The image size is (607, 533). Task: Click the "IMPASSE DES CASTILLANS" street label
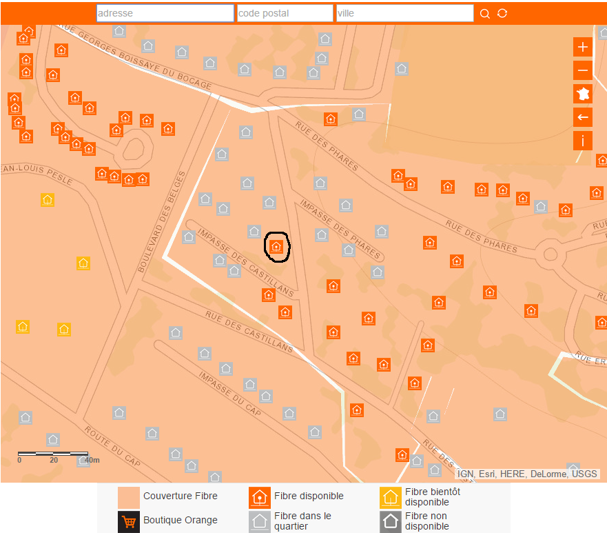[246, 263]
